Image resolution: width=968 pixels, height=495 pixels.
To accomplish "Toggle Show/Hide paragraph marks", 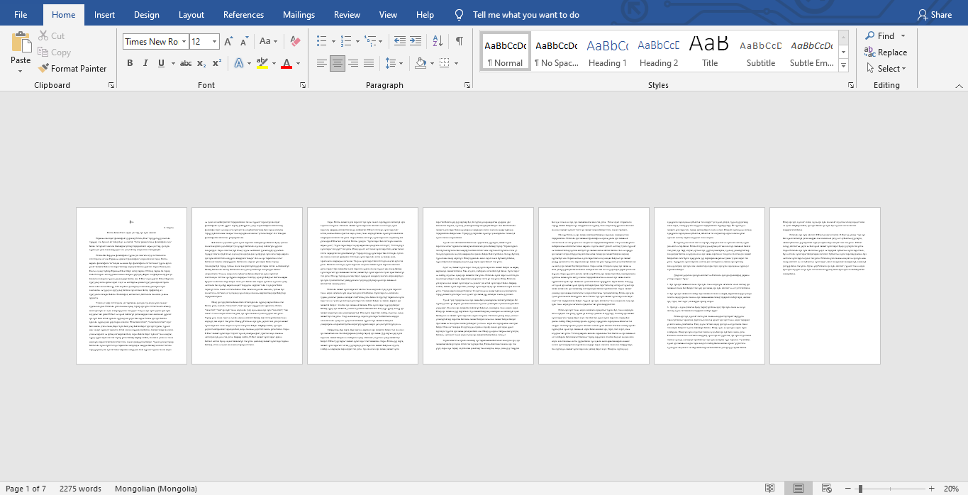I will coord(460,42).
